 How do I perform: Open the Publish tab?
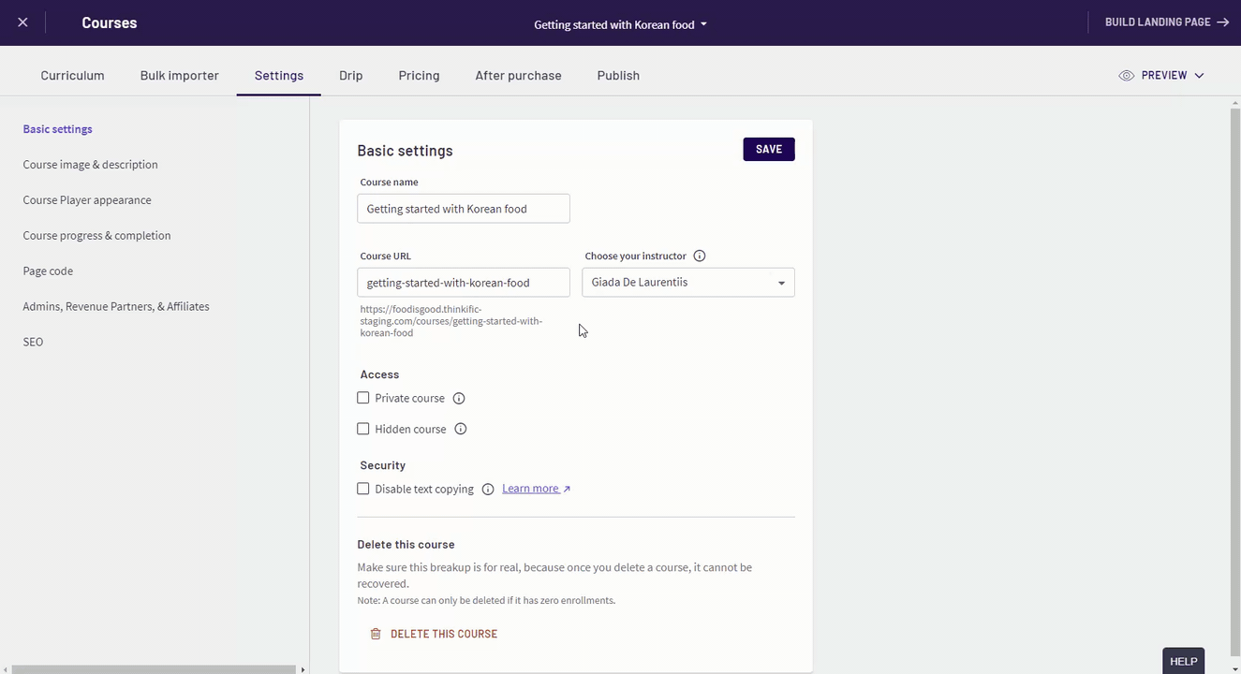click(x=618, y=76)
